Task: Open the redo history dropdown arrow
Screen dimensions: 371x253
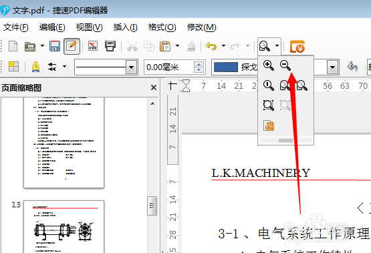Action: 247,45
